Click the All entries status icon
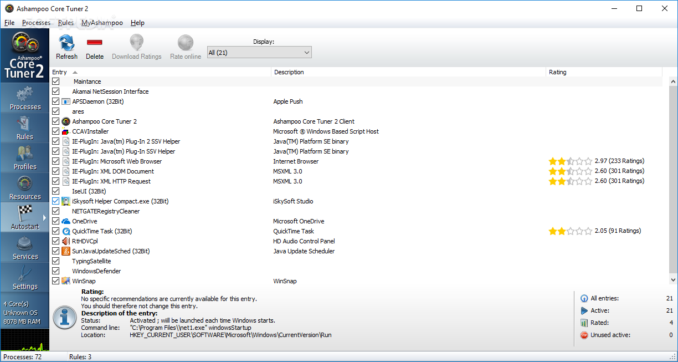The image size is (678, 362). (584, 298)
